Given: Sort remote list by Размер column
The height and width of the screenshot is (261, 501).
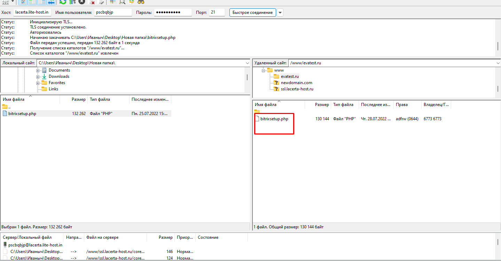Looking at the screenshot, I should pos(318,105).
